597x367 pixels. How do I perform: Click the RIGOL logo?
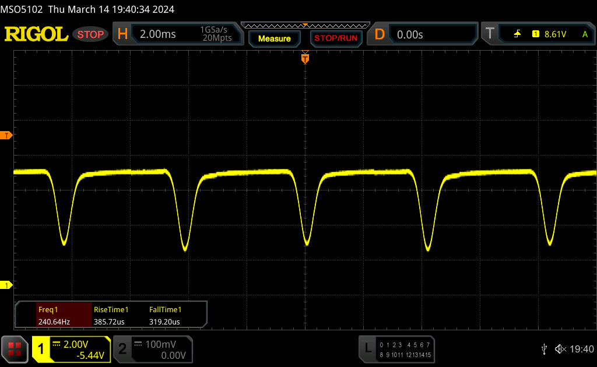coord(36,34)
